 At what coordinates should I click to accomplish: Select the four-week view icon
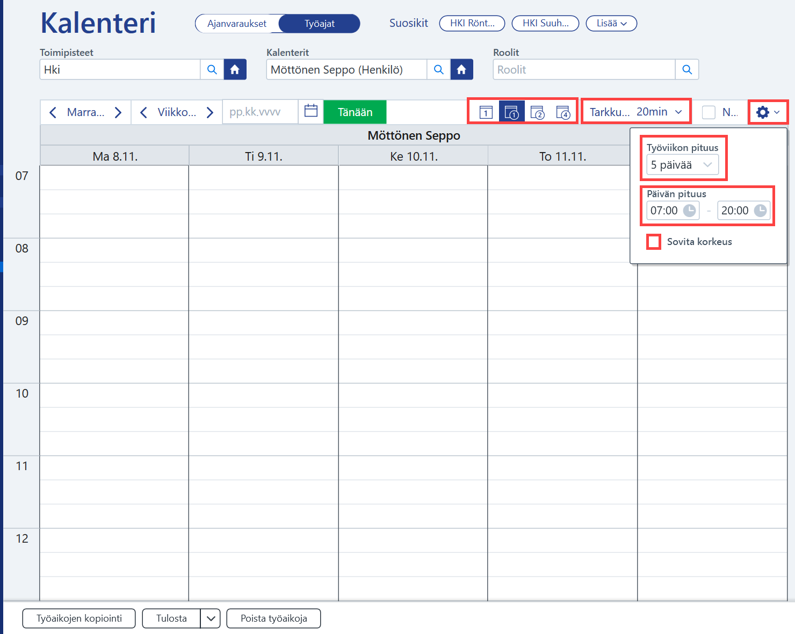click(563, 112)
